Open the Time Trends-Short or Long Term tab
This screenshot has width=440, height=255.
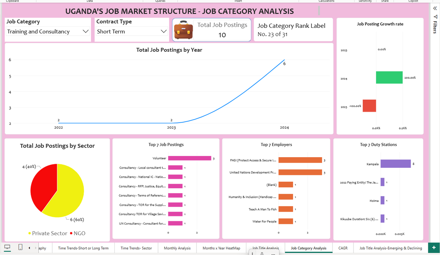pos(83,248)
